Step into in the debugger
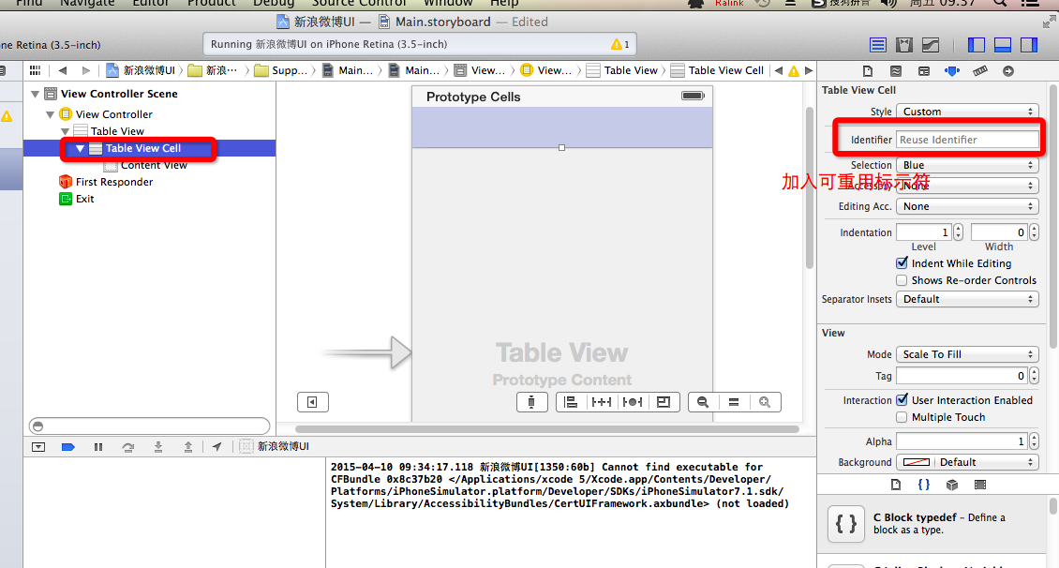Viewport: 1059px width, 568px height. tap(158, 447)
